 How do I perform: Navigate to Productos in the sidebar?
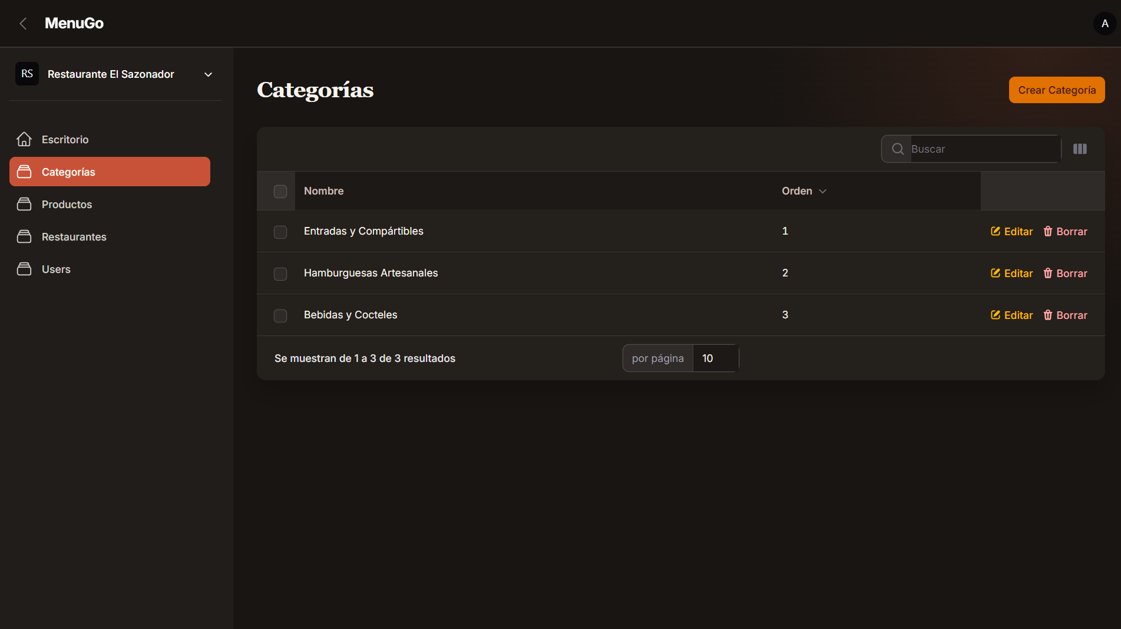pyautogui.click(x=110, y=204)
